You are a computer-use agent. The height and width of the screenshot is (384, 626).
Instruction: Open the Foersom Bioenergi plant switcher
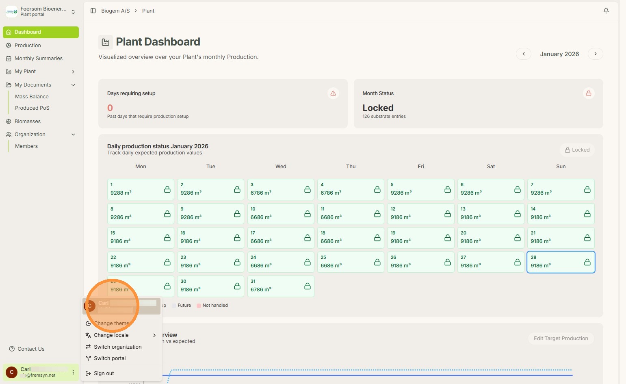tap(41, 11)
